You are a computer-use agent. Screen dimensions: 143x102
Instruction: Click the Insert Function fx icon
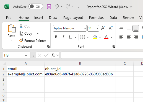click(x=53, y=55)
